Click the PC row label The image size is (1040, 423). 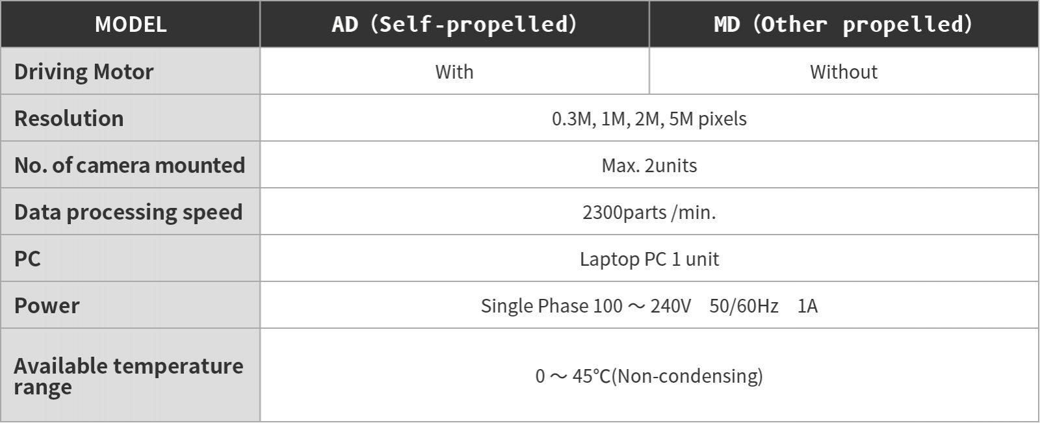27,259
